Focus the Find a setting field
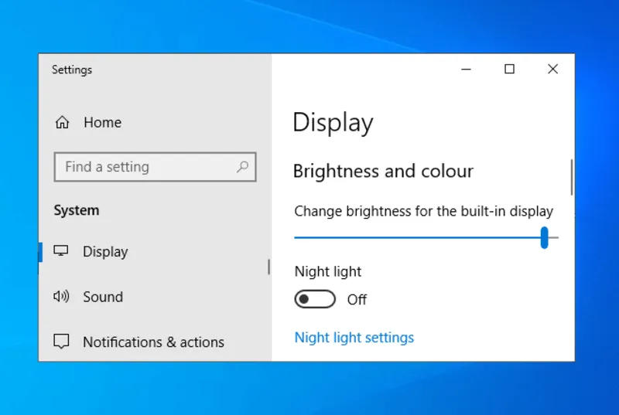The image size is (619, 415). pos(156,167)
